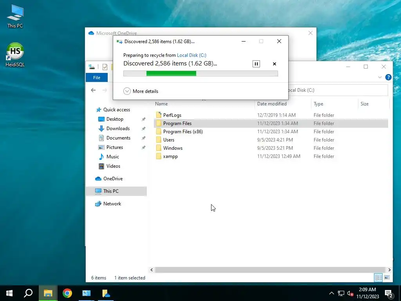
Task: Click the Explorer forward arrow
Action: point(105,90)
